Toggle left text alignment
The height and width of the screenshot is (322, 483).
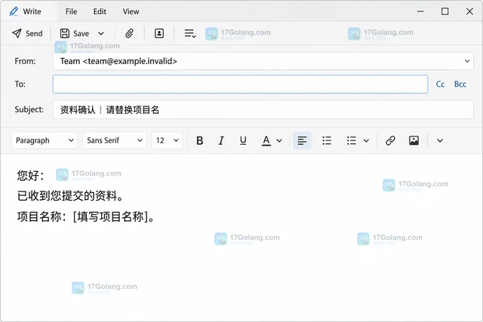coord(302,140)
